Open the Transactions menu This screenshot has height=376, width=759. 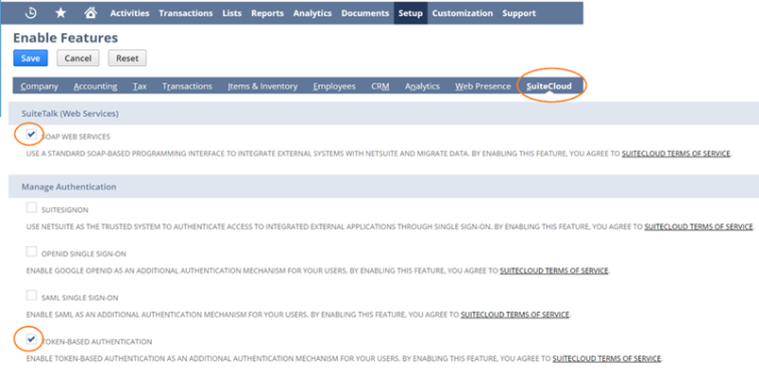coord(186,13)
